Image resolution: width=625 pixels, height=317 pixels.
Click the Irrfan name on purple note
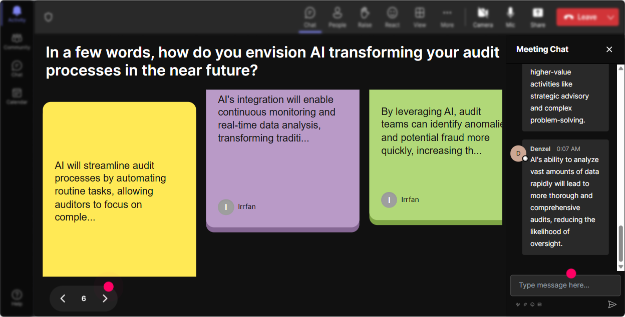coord(247,206)
